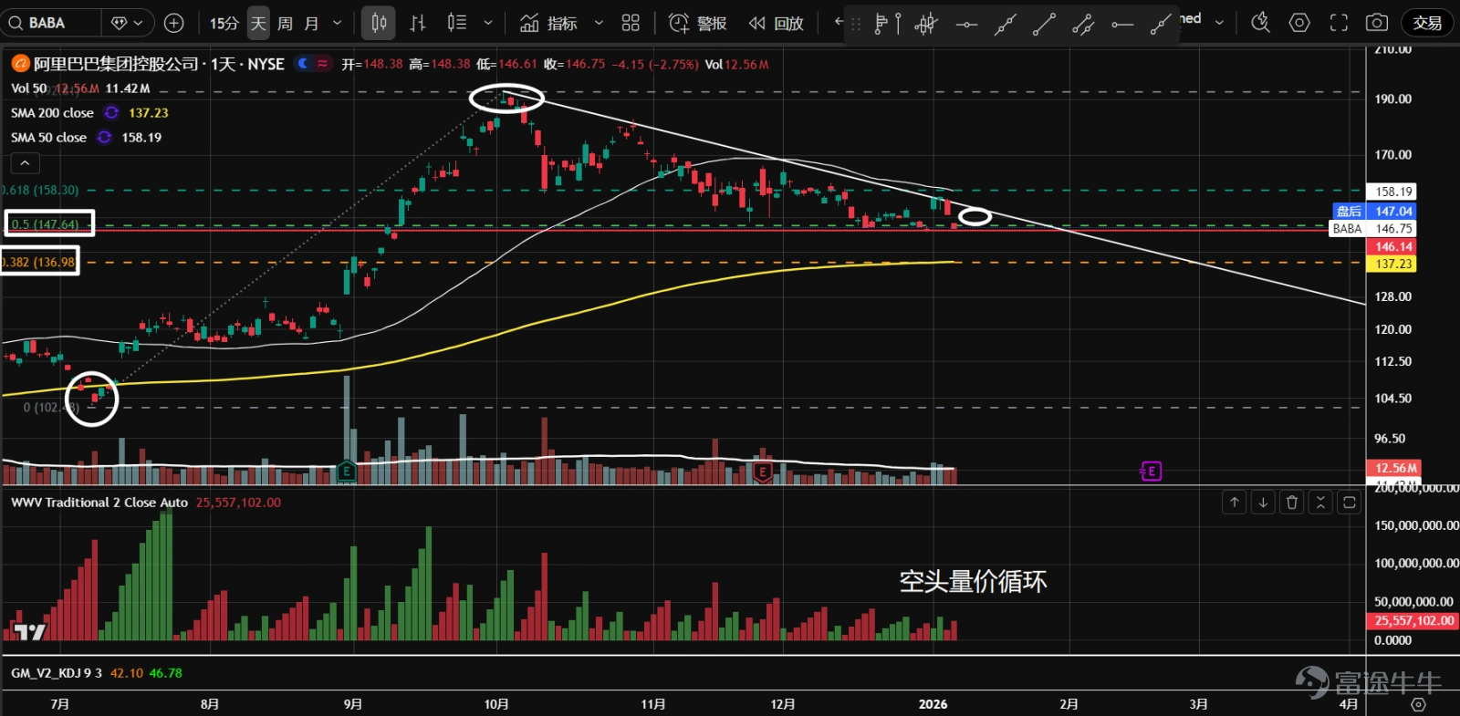Click the red 146.14 price line label
Viewport: 1460px width, 716px height.
(x=1392, y=246)
